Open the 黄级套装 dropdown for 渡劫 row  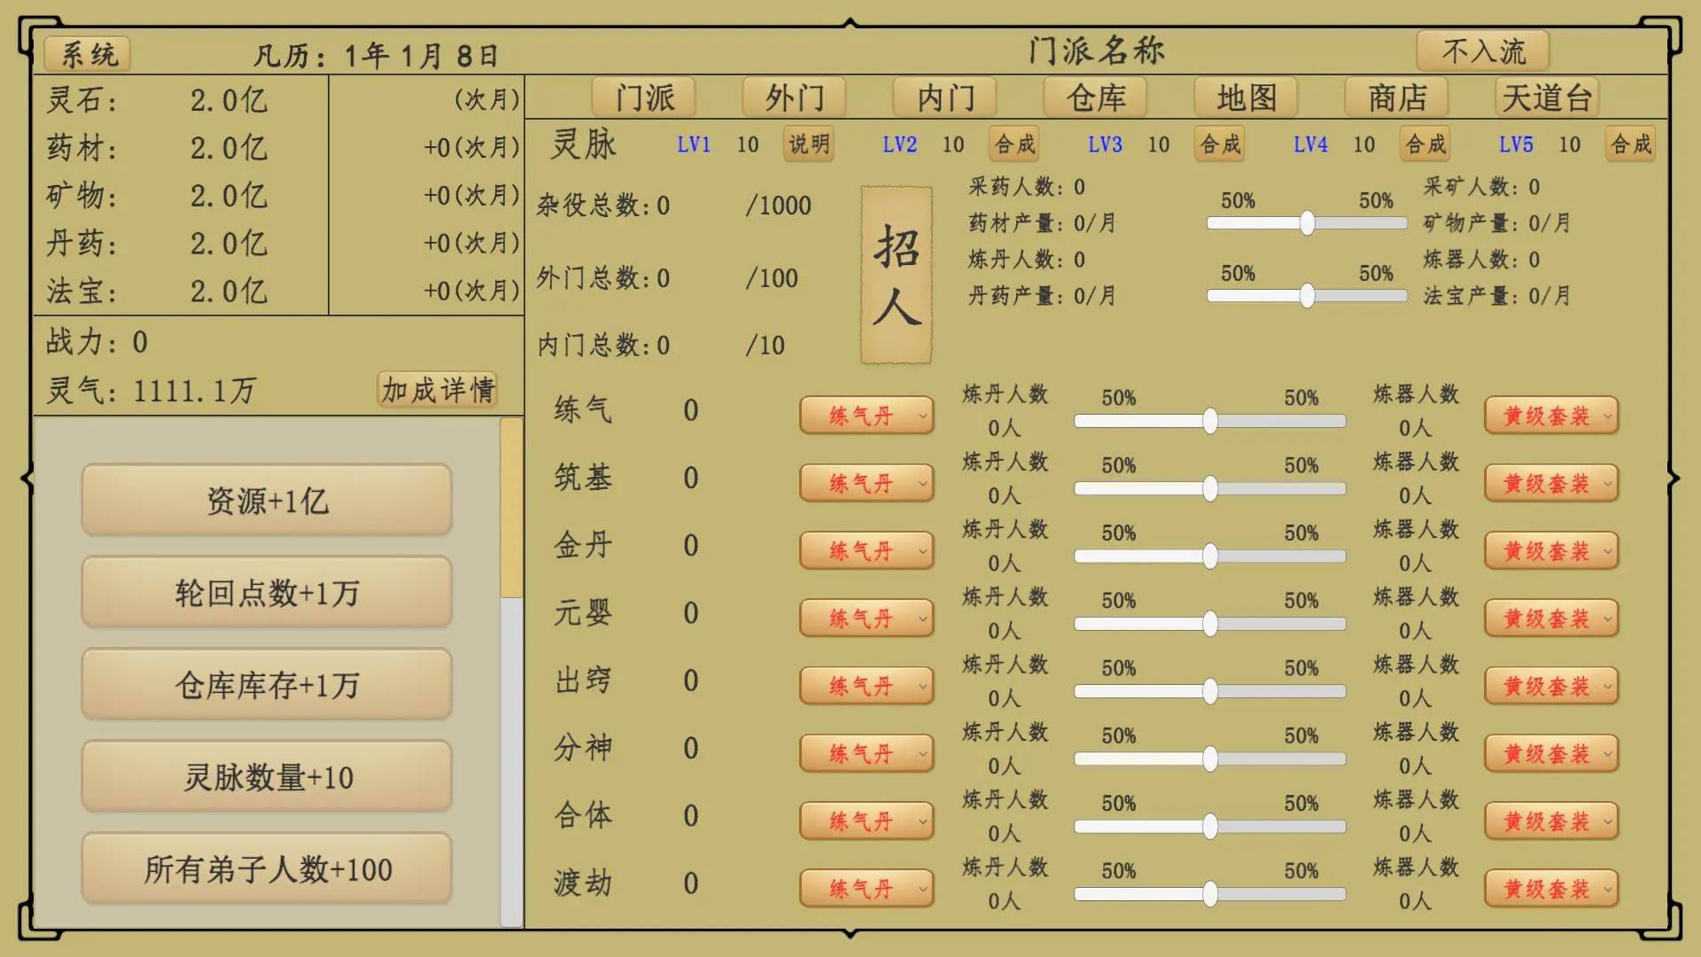[x=1550, y=888]
